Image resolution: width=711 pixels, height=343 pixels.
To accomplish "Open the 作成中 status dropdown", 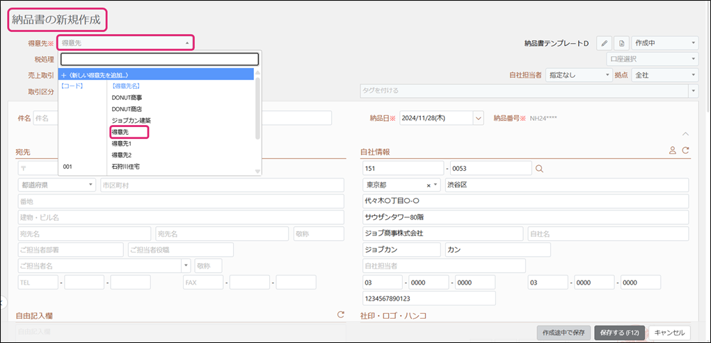I will 664,43.
